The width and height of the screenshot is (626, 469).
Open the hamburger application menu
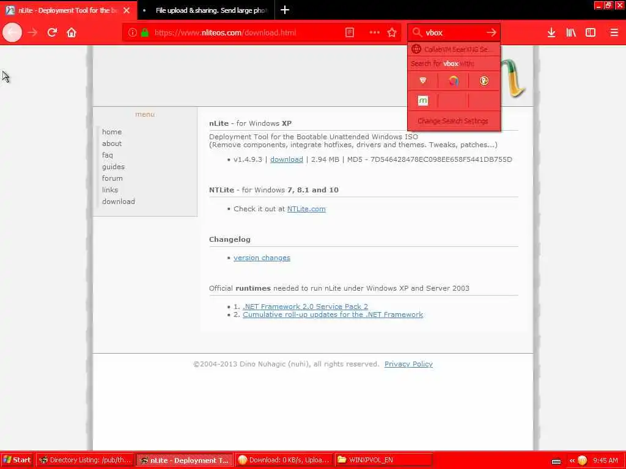pyautogui.click(x=614, y=32)
